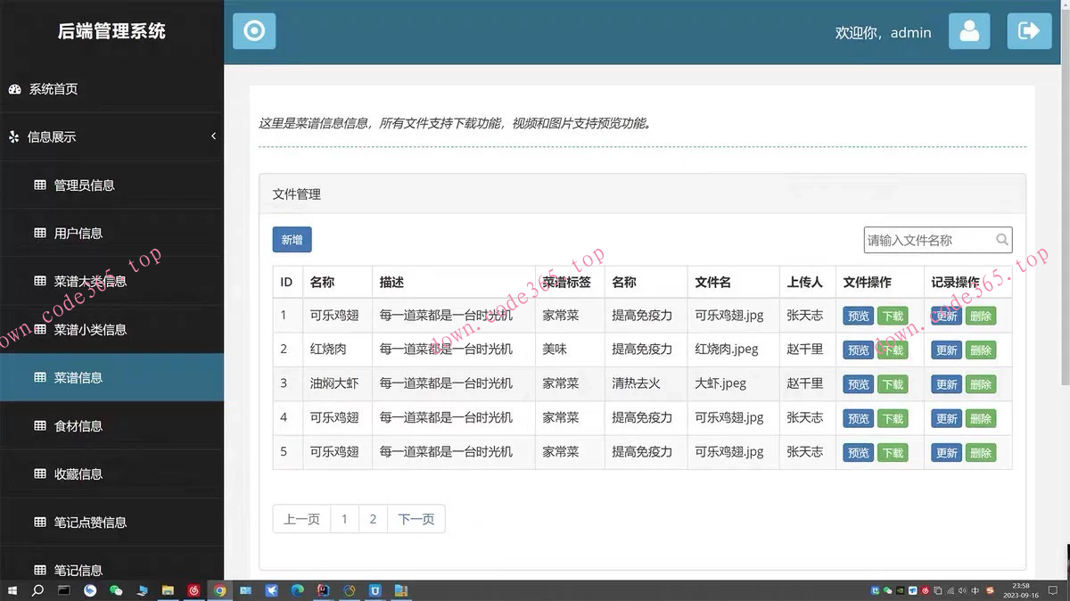
Task: Click the volume icon in the system tray
Action: pos(962,590)
